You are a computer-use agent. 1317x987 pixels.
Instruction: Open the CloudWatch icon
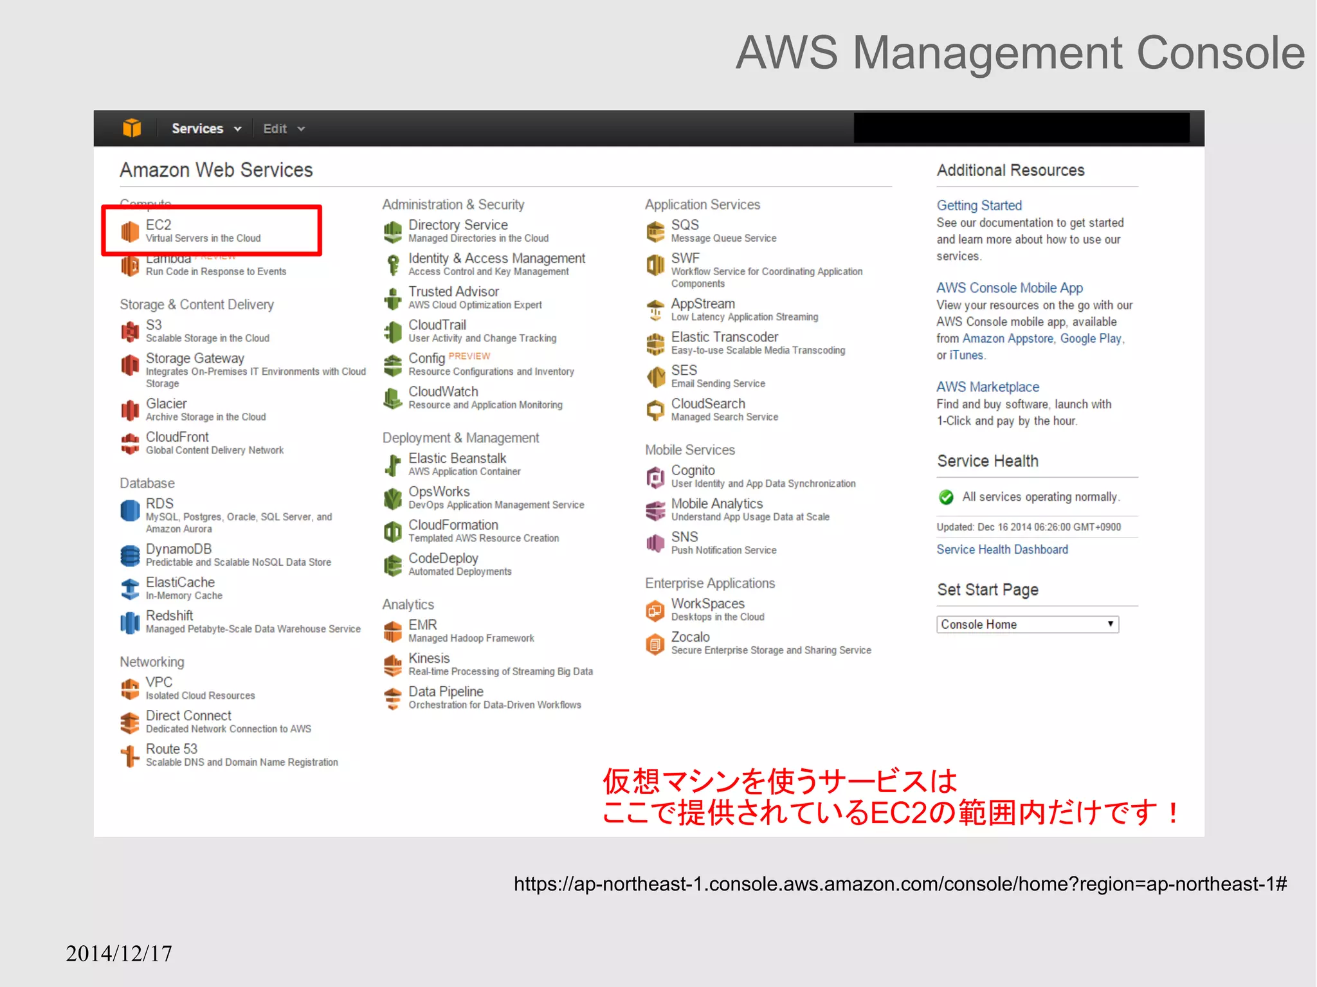[x=393, y=399]
